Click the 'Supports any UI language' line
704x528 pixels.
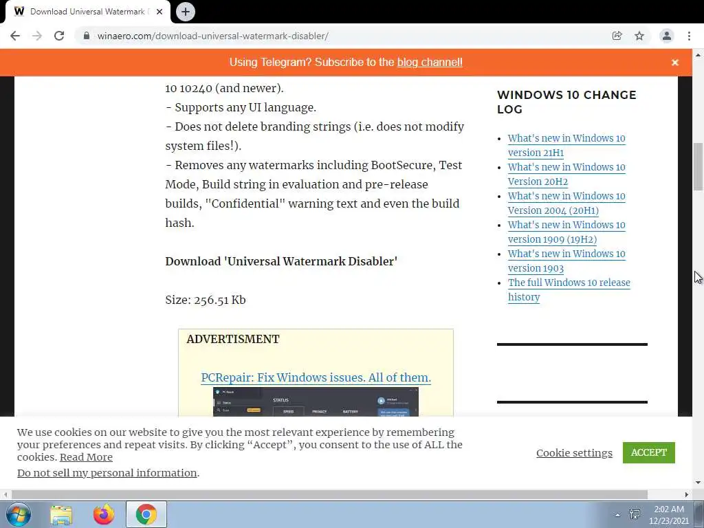241,108
